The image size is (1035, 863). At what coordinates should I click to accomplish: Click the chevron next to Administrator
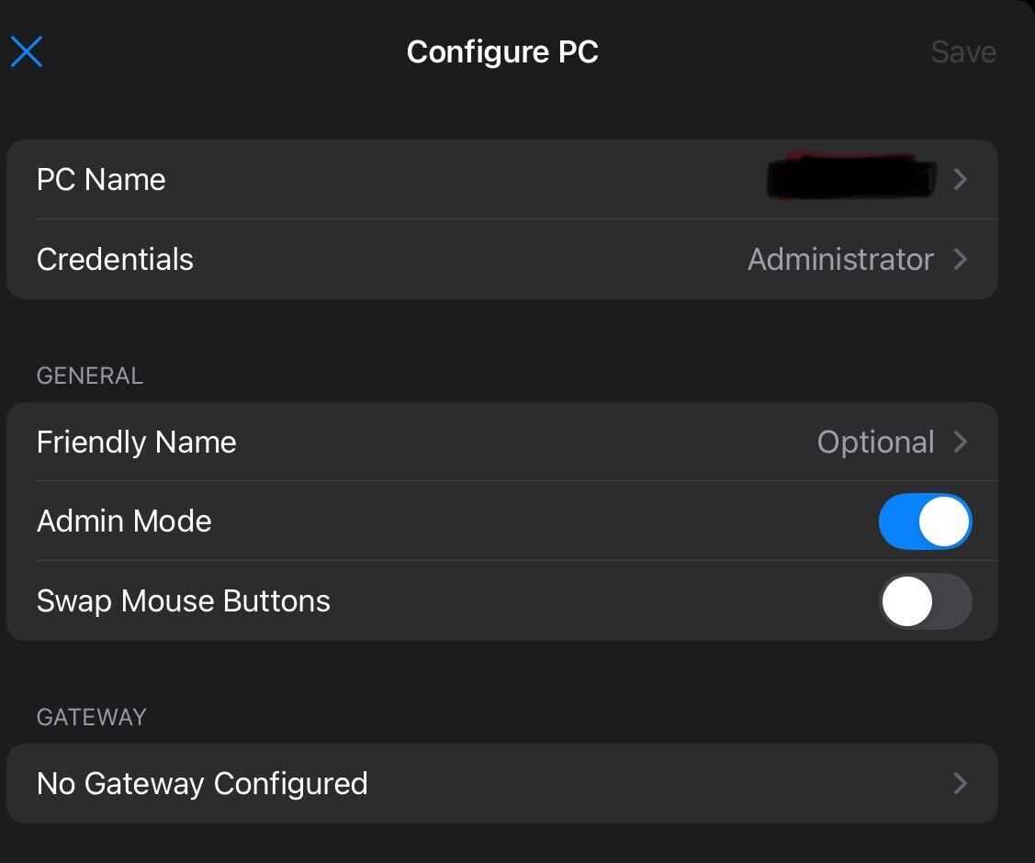click(x=961, y=259)
